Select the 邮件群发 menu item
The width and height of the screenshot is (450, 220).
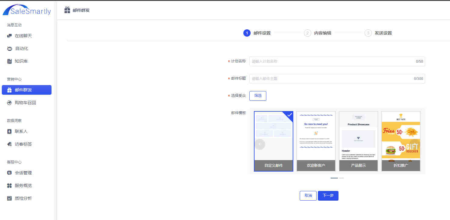(x=27, y=90)
